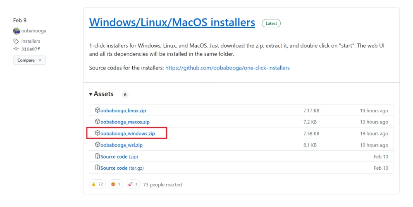This screenshot has width=413, height=207.
Task: Toggle the thumbs up reaction
Action: click(x=98, y=184)
